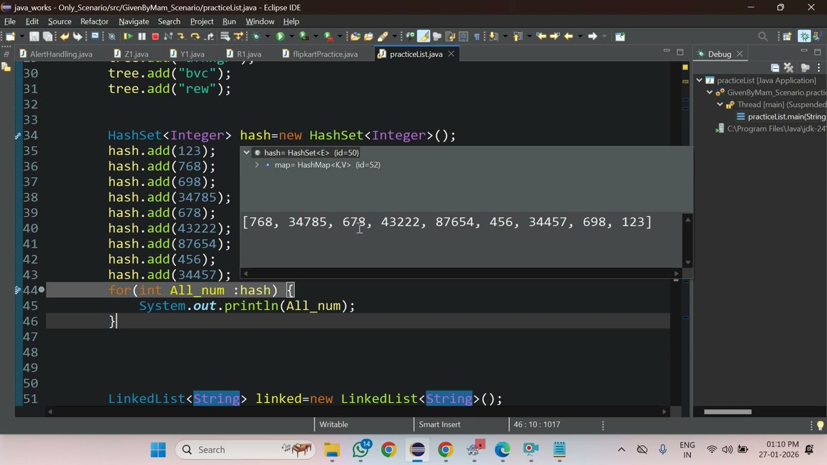The height and width of the screenshot is (465, 827).
Task: Select the practiceList.main stack frame
Action: click(x=781, y=117)
